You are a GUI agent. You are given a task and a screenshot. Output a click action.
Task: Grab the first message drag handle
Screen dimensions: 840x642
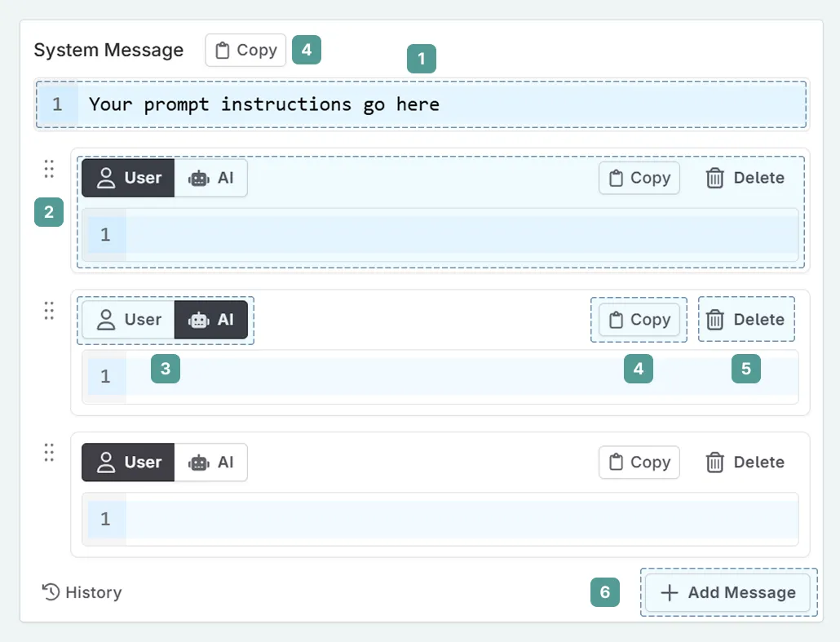tap(49, 169)
